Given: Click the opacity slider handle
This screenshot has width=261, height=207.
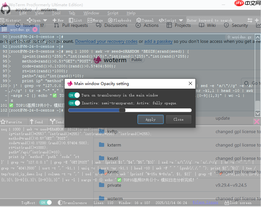Looking at the screenshot, I should point(122,110).
